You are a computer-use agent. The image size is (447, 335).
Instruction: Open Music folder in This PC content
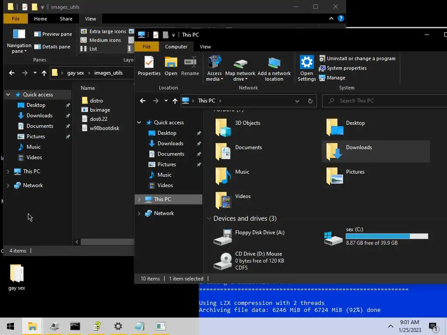(x=232, y=176)
